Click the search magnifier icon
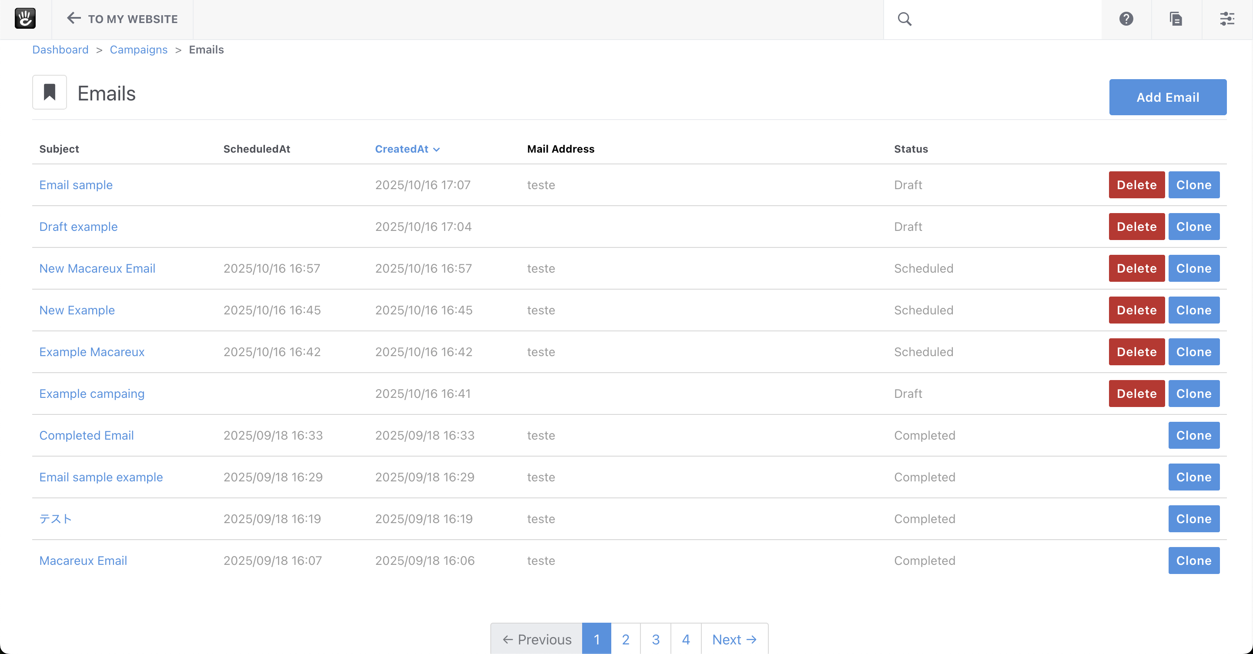Screen dimensions: 1253x654 (x=904, y=19)
